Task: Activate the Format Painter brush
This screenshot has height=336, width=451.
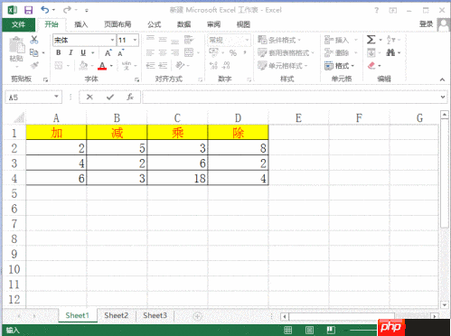Action: pos(34,65)
